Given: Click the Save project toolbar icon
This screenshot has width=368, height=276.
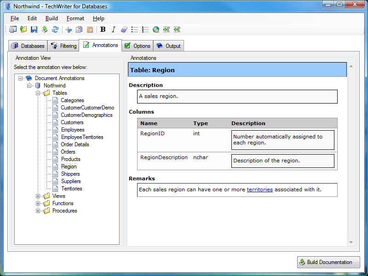Looking at the screenshot, I should (x=34, y=29).
